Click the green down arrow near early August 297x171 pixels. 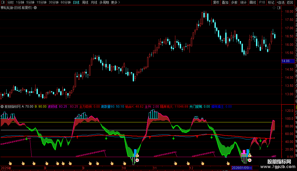(x=27, y=139)
